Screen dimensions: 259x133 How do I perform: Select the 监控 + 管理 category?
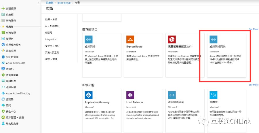[x=51, y=59]
